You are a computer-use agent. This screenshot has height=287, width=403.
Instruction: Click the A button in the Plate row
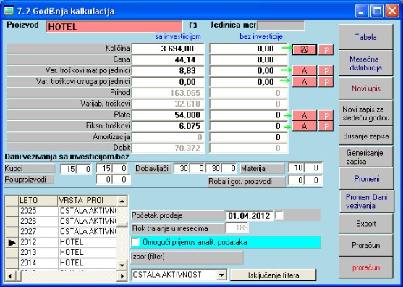tap(305, 115)
